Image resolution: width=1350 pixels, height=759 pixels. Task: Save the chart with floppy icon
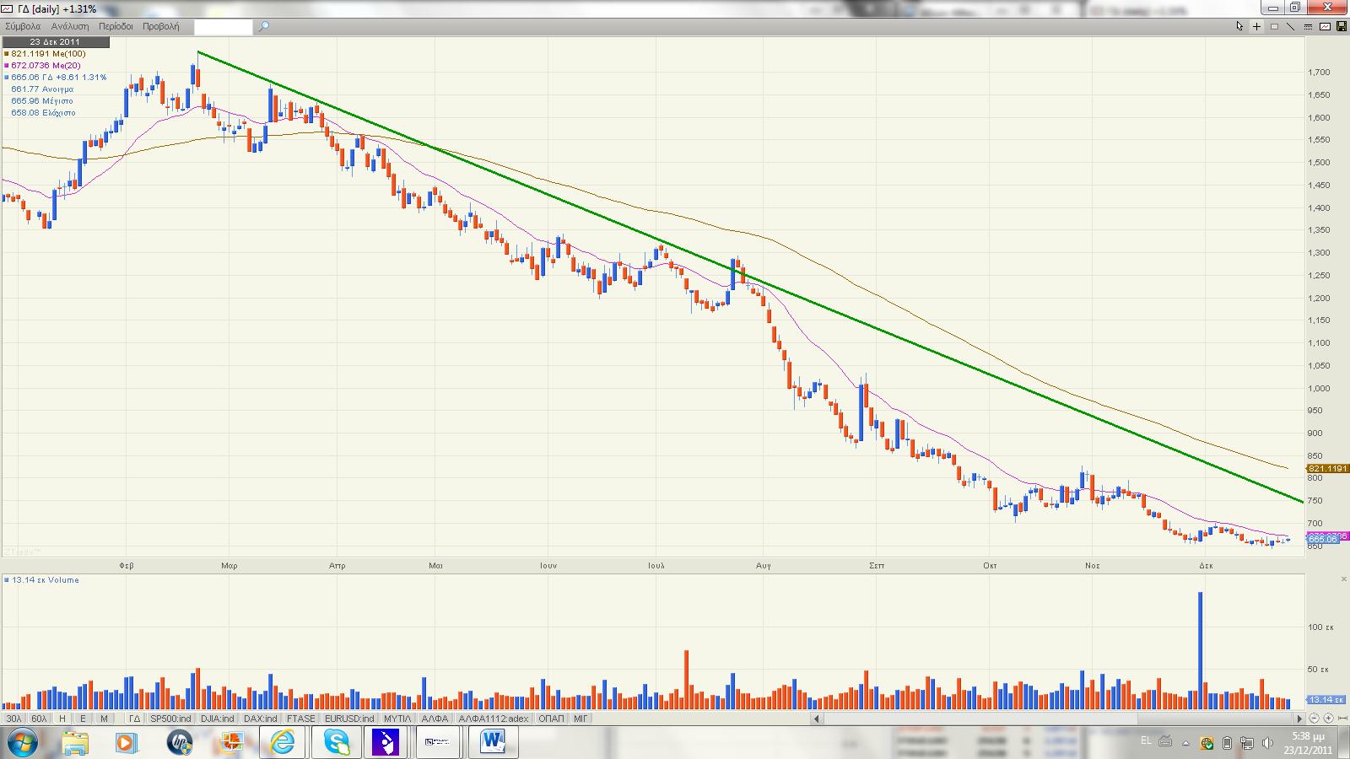click(1341, 26)
